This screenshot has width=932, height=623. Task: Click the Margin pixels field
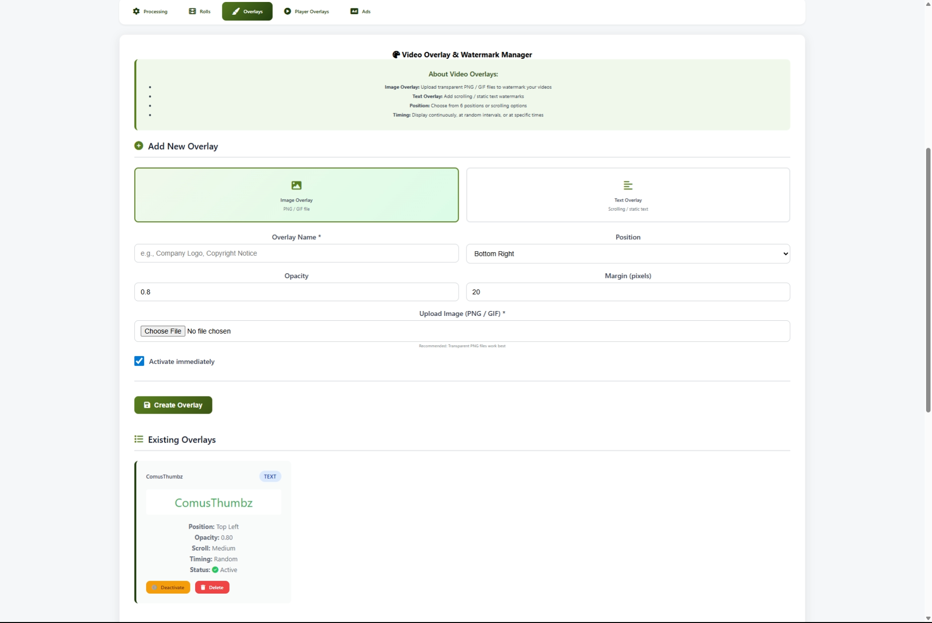pyautogui.click(x=628, y=292)
